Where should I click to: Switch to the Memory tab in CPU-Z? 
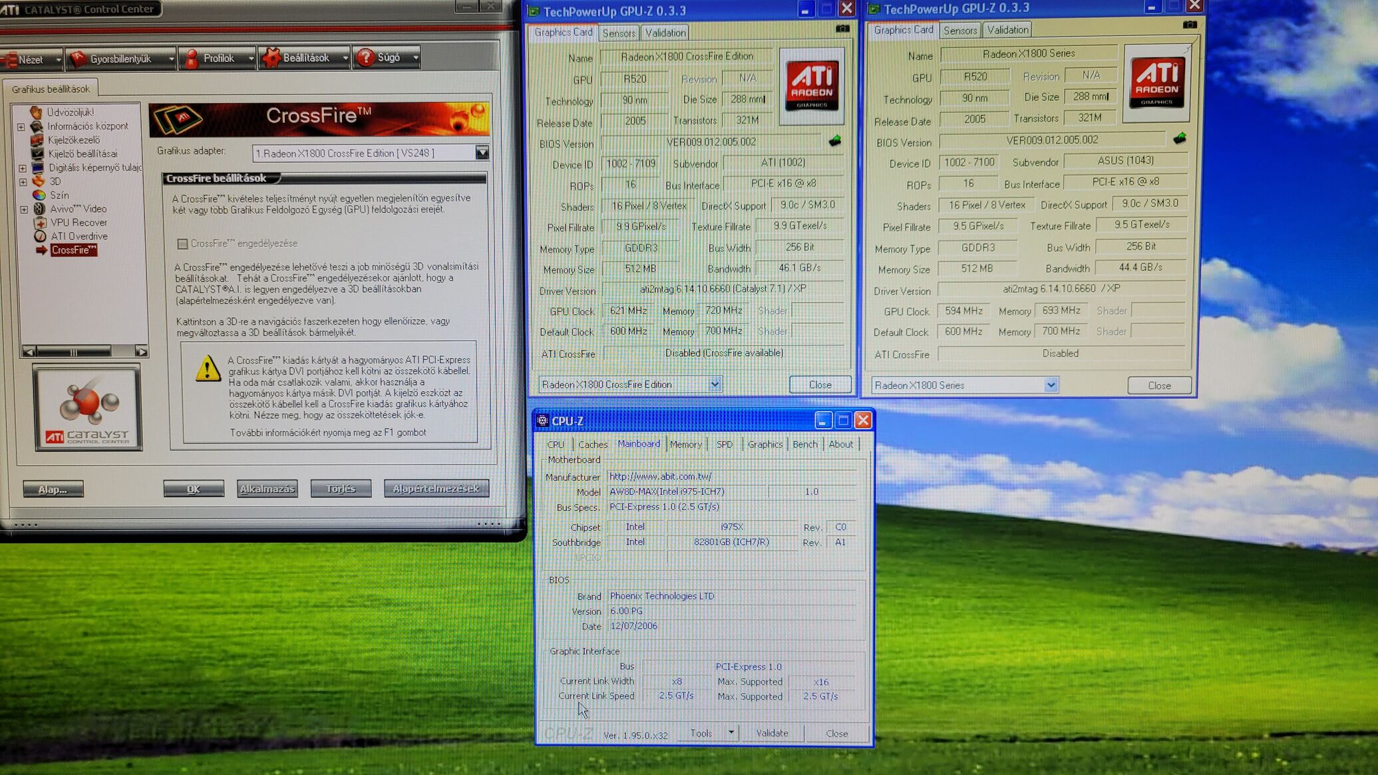tap(685, 444)
